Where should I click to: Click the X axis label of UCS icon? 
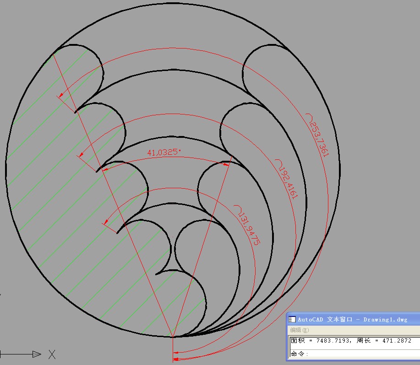(52, 354)
